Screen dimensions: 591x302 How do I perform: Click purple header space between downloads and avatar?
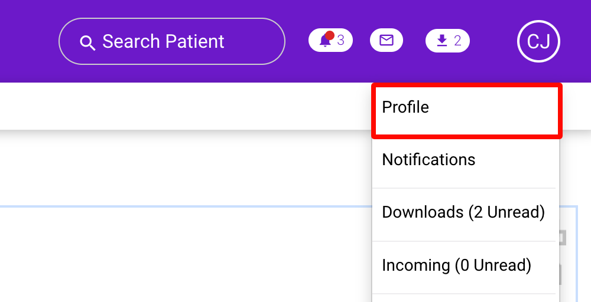click(493, 41)
